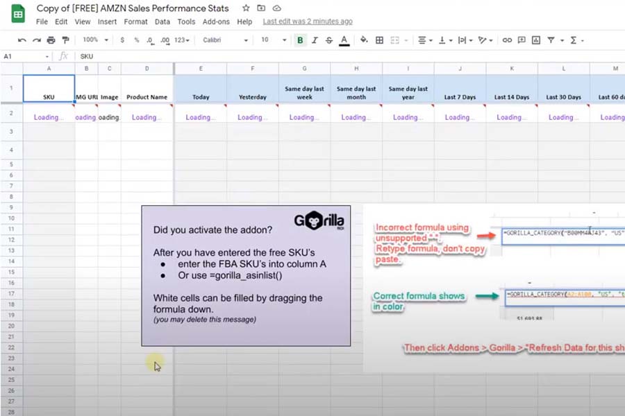This screenshot has height=416, width=625.
Task: Insert a chart
Action: (536, 40)
